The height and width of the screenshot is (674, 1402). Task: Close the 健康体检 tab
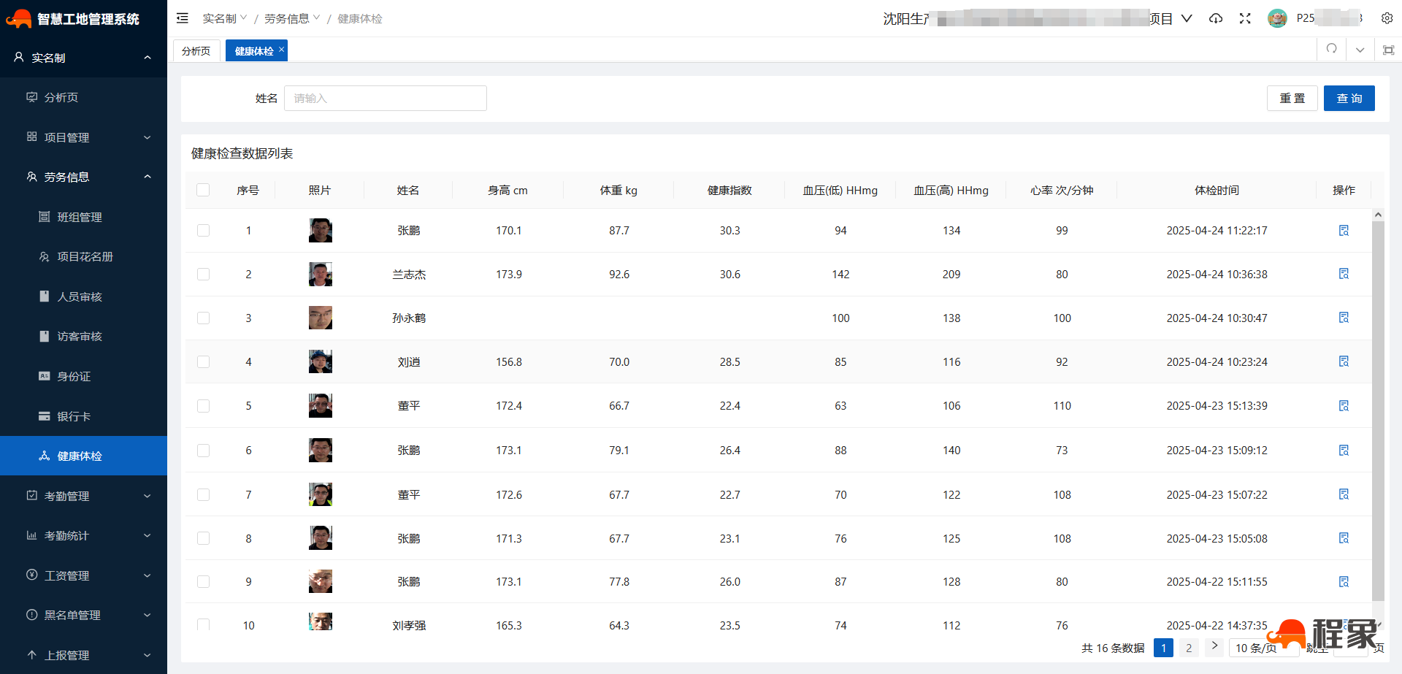tap(281, 50)
